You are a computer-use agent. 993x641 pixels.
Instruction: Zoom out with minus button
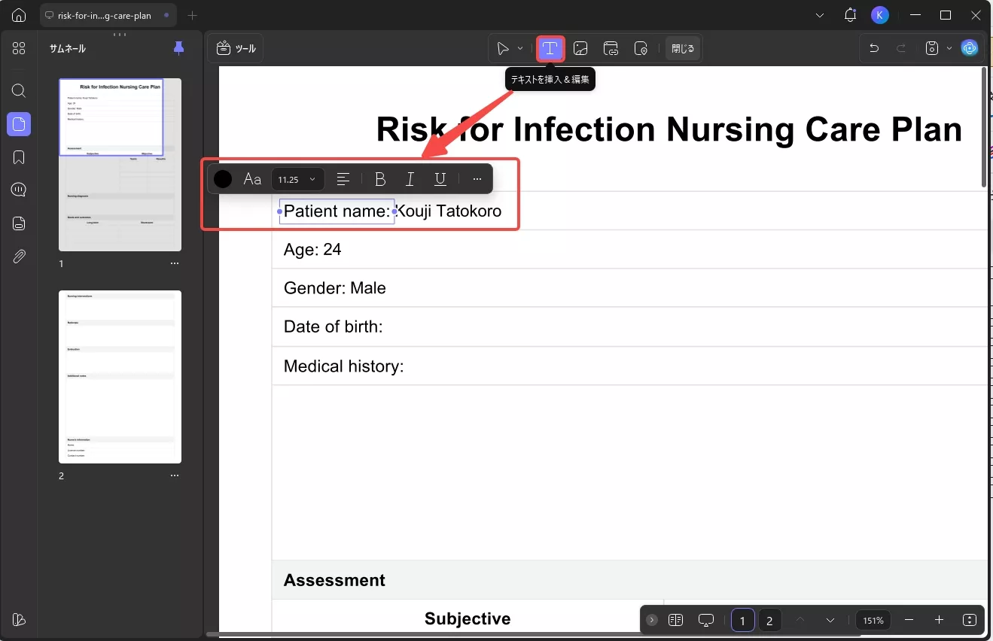[x=909, y=621]
